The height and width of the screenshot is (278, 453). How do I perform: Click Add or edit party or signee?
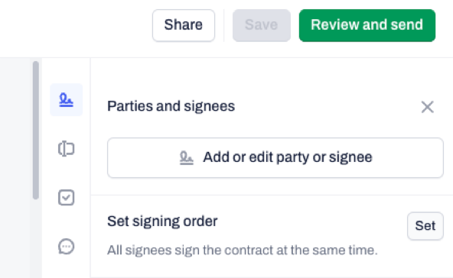pyautogui.click(x=275, y=158)
